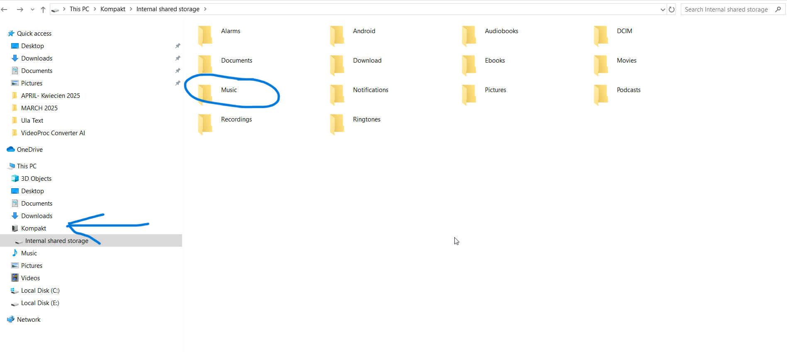Select the Ringtones folder icon
This screenshot has width=787, height=352.
(337, 124)
